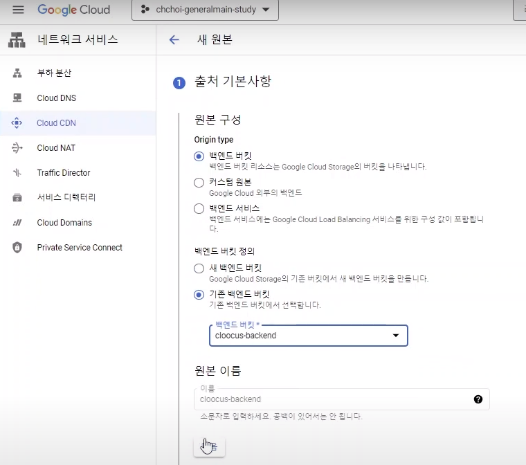Click the Google Cloud logo
The width and height of the screenshot is (526, 465).
tap(74, 10)
